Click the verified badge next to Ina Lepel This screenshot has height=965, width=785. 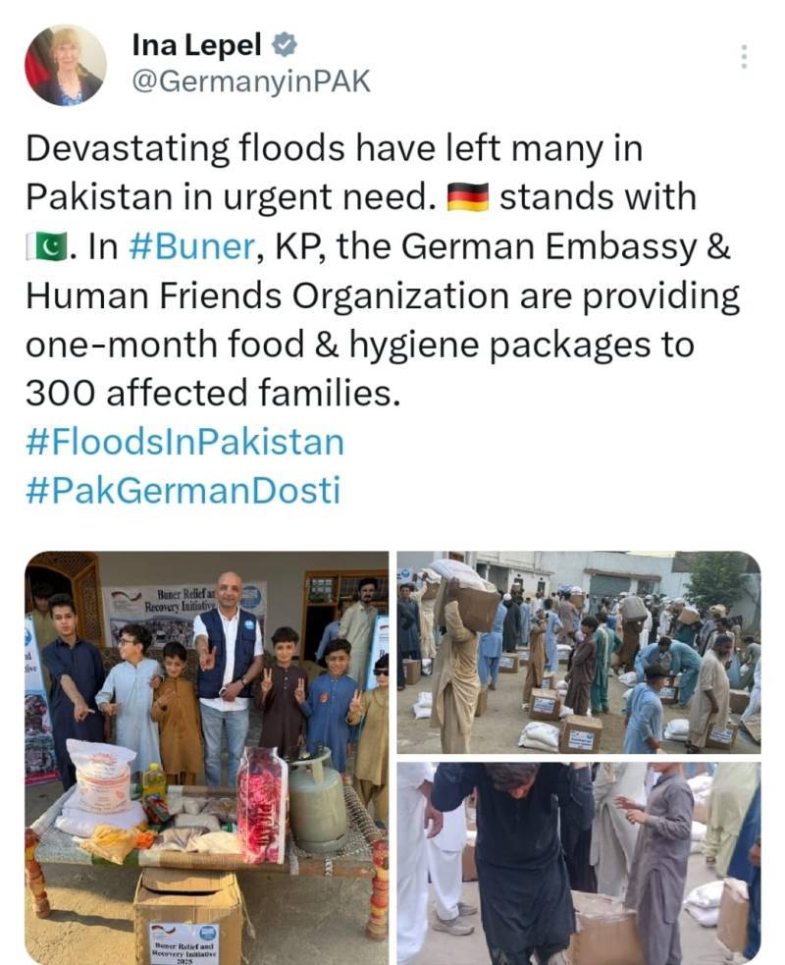pos(285,45)
